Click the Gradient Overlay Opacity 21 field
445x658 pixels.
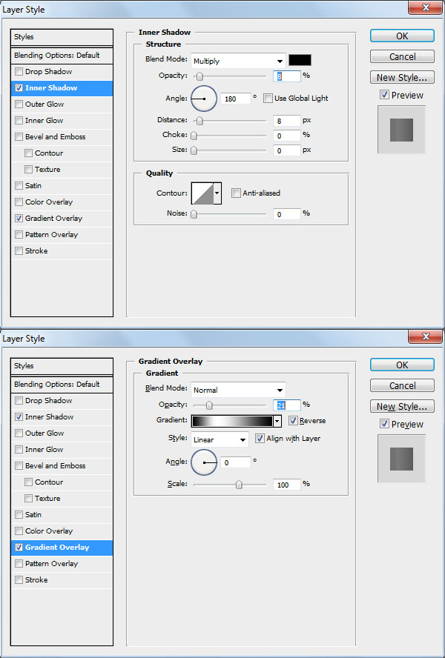(287, 405)
